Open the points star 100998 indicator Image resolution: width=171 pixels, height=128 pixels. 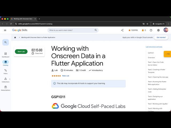point(133,30)
